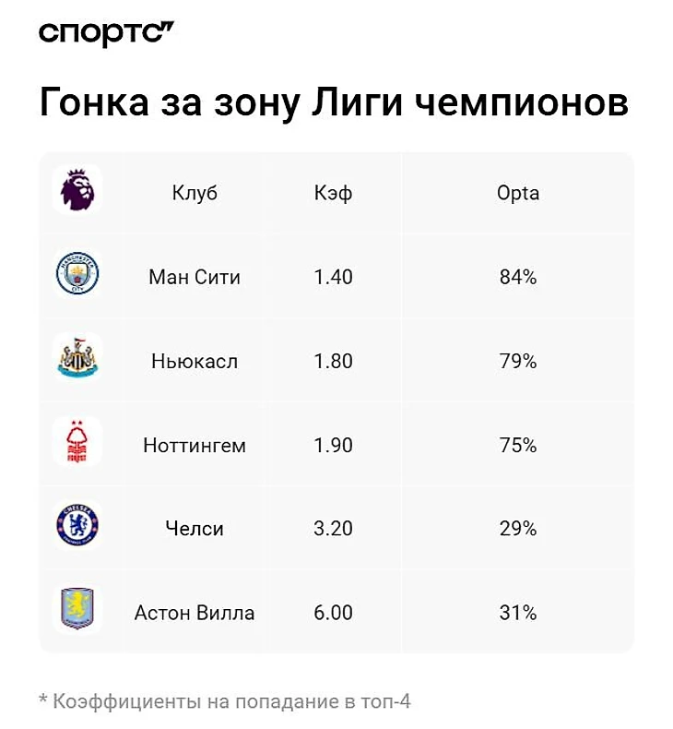Open the Ман Сити club name

(x=195, y=277)
